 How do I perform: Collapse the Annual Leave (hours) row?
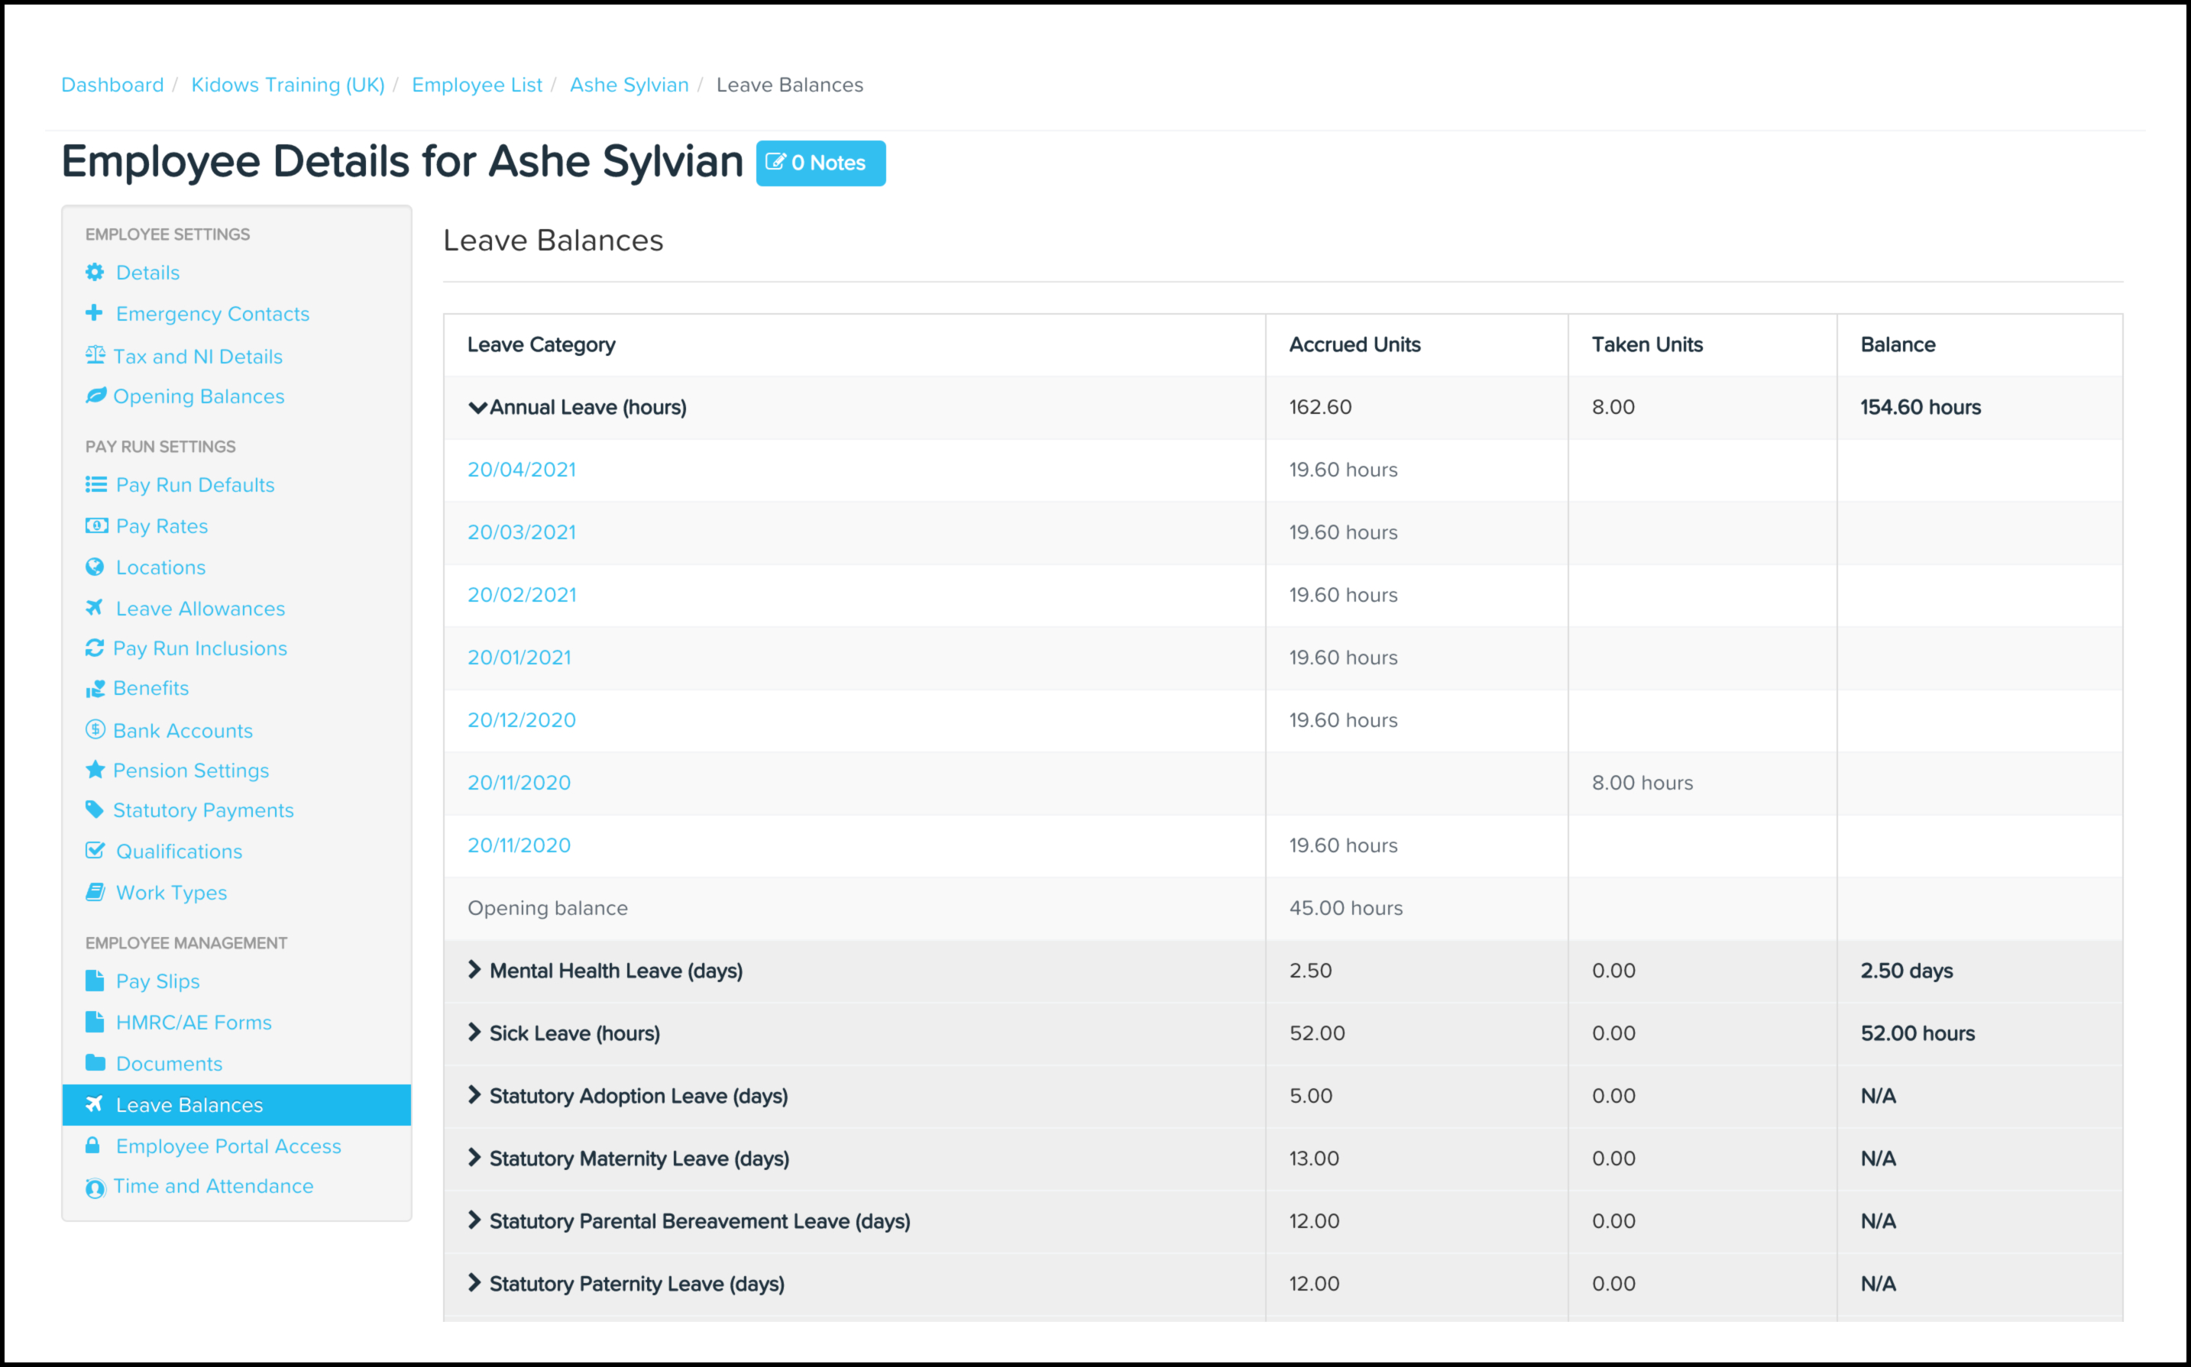point(477,408)
